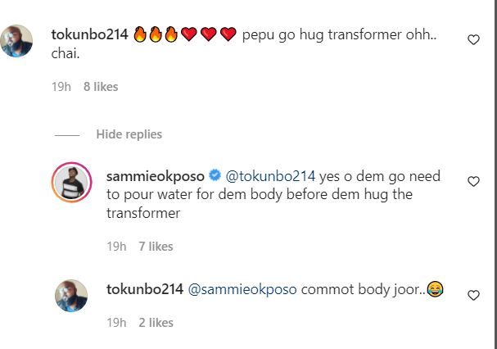Collapse the thread with Hide replies
Screen dimensions: 497x349
[x=129, y=134]
